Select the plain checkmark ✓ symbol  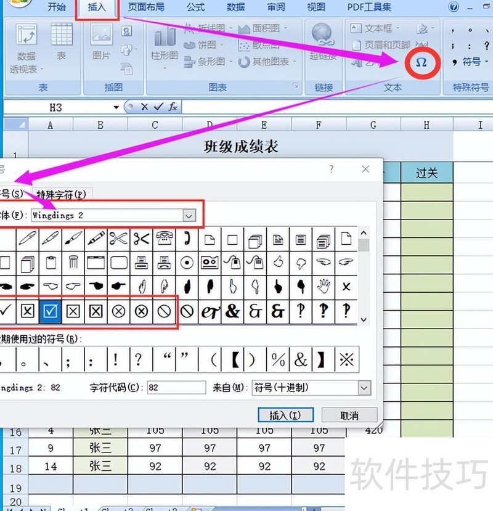tap(6, 311)
